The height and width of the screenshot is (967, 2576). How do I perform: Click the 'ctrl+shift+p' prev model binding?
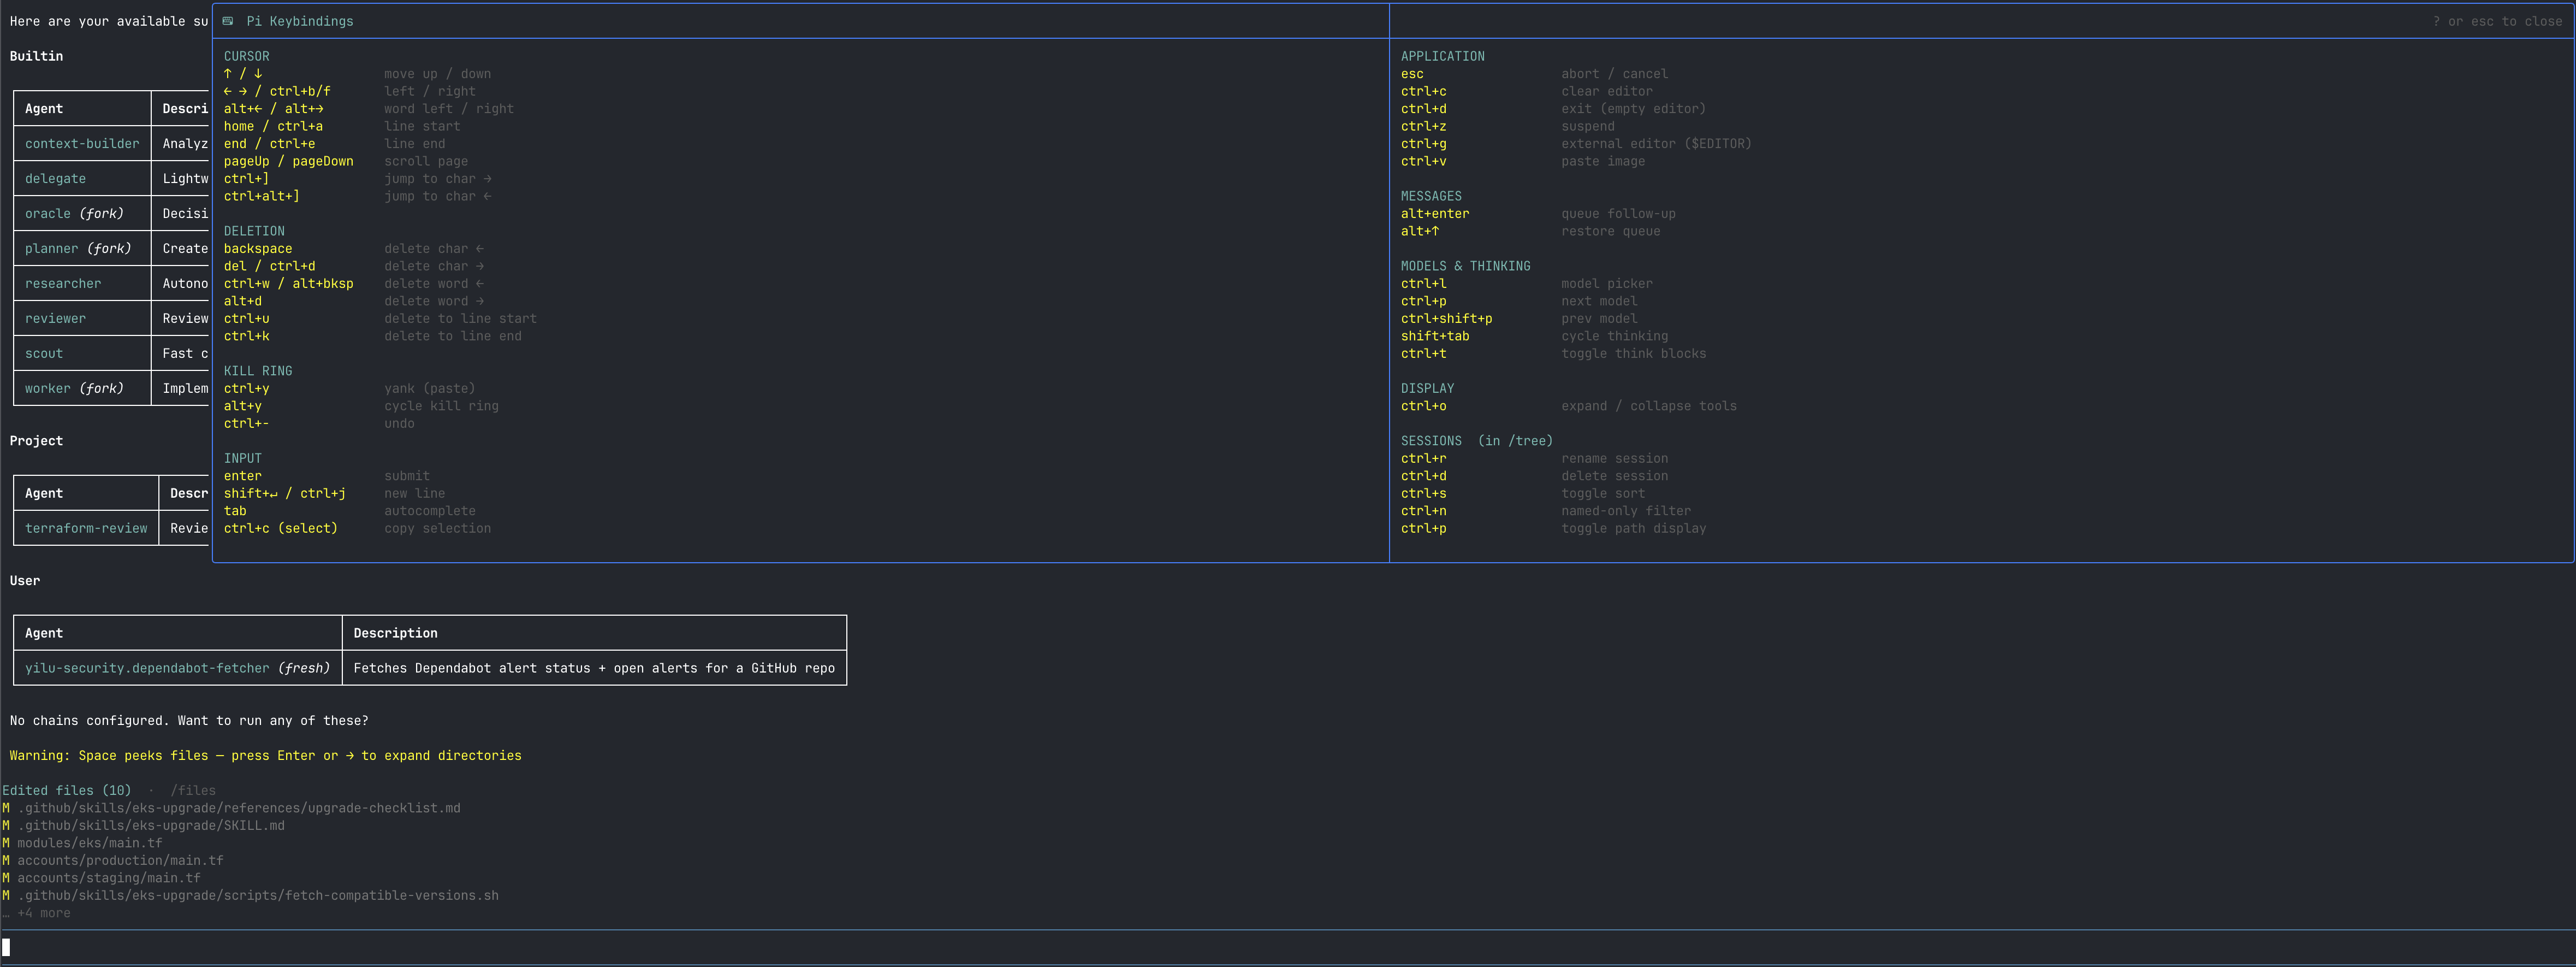tap(1447, 319)
